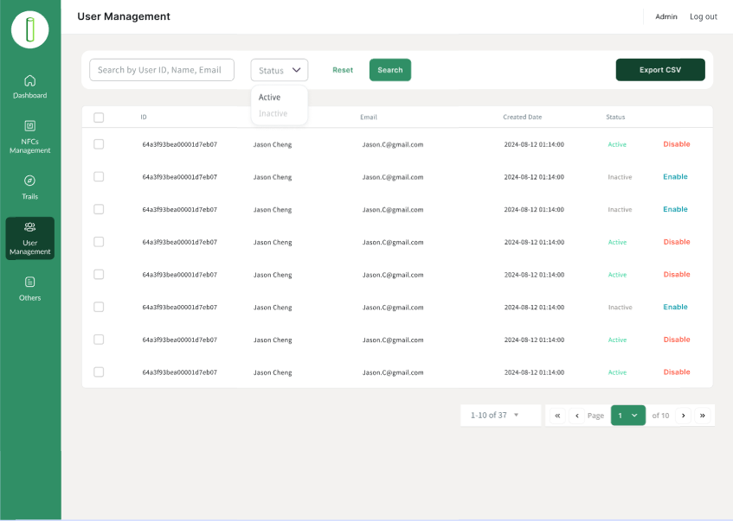
Task: Choose Inactive from the status list
Action: click(x=273, y=114)
